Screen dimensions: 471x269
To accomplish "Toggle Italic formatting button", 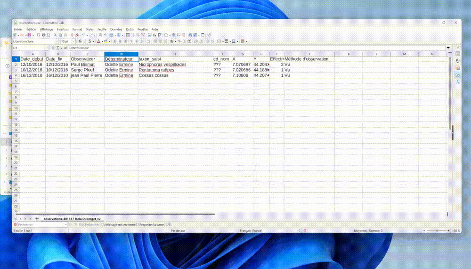I will coord(85,41).
